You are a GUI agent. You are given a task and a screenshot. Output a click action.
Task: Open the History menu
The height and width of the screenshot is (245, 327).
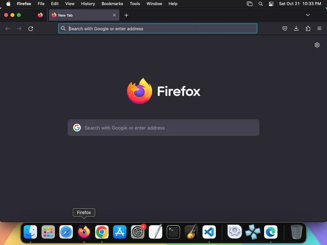pos(88,4)
